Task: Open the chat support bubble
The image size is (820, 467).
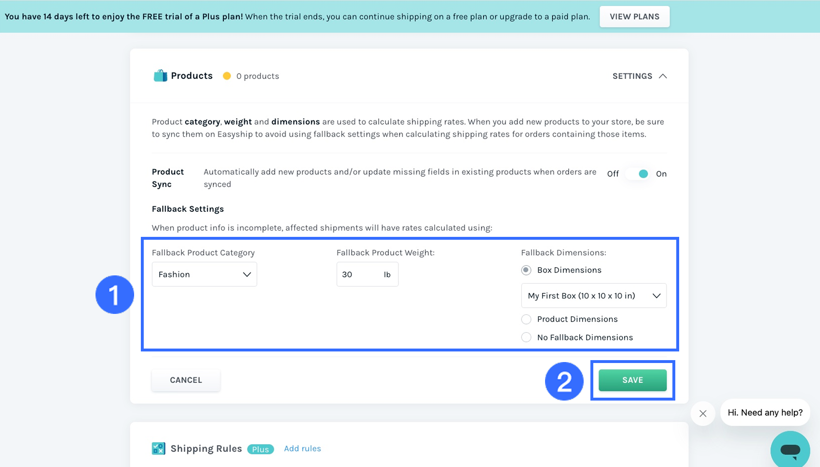Action: point(790,450)
